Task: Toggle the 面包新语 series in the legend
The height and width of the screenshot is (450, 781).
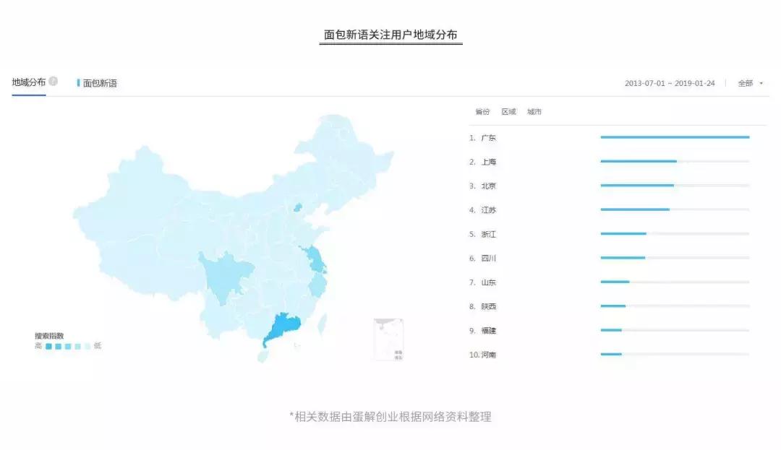Action: pos(101,82)
